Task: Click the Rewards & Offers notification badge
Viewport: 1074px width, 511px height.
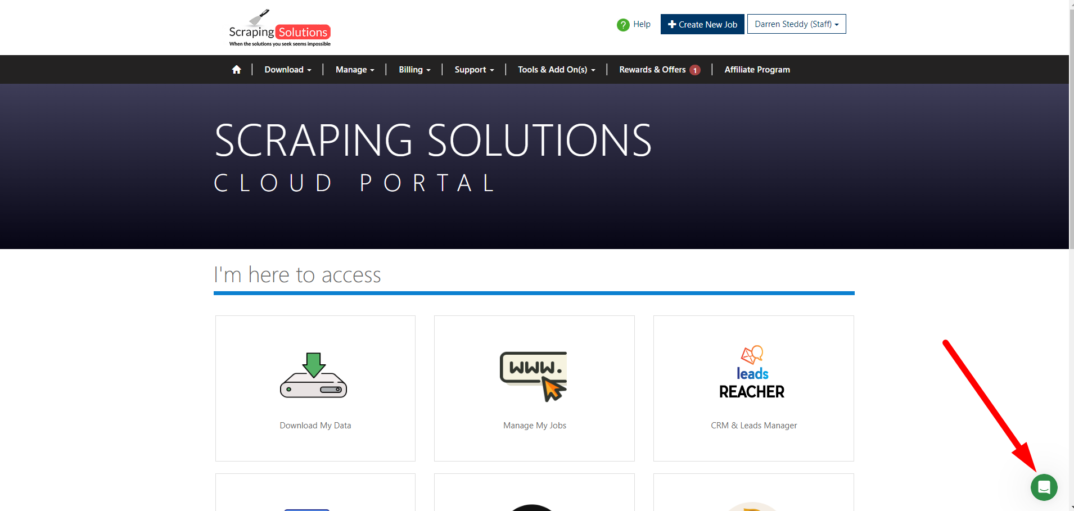Action: 696,70
